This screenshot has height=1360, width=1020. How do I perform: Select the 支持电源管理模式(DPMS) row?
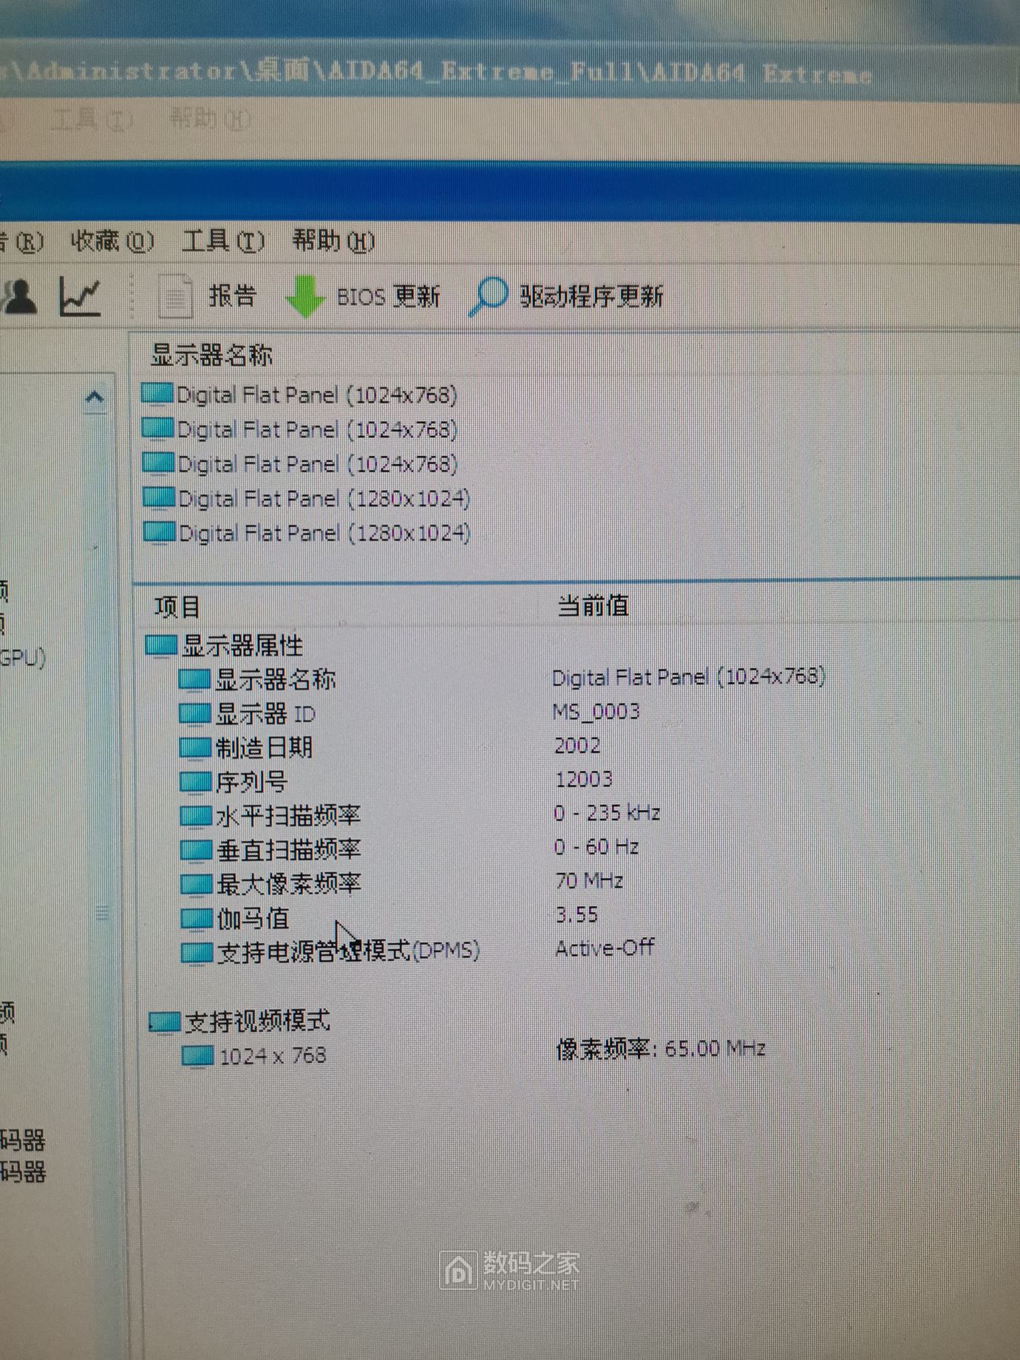pos(330,952)
